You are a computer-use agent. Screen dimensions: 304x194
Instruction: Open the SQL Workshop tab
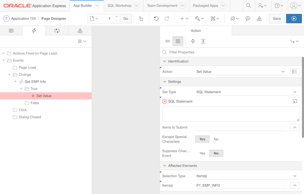[119, 5]
